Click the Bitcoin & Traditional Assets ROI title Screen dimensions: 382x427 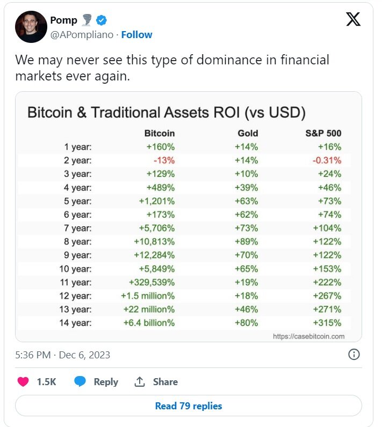point(167,113)
